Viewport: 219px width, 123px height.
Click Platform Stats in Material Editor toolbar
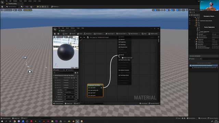click(x=153, y=34)
